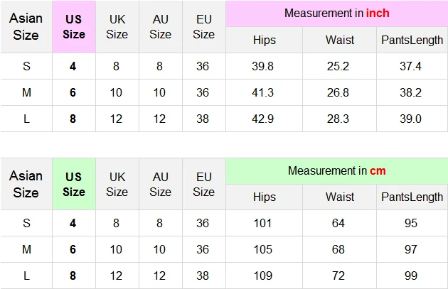This screenshot has height=289, width=448.
Task: Click bold US size 8 in cm table
Action: [x=73, y=276]
